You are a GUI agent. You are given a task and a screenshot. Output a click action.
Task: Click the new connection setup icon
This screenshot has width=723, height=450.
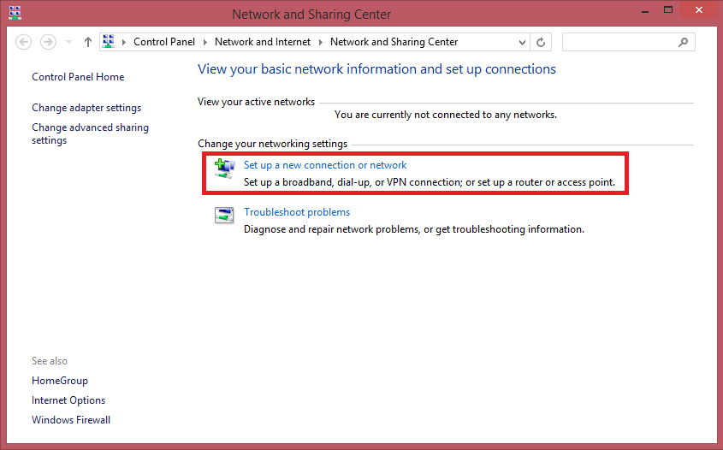point(224,169)
